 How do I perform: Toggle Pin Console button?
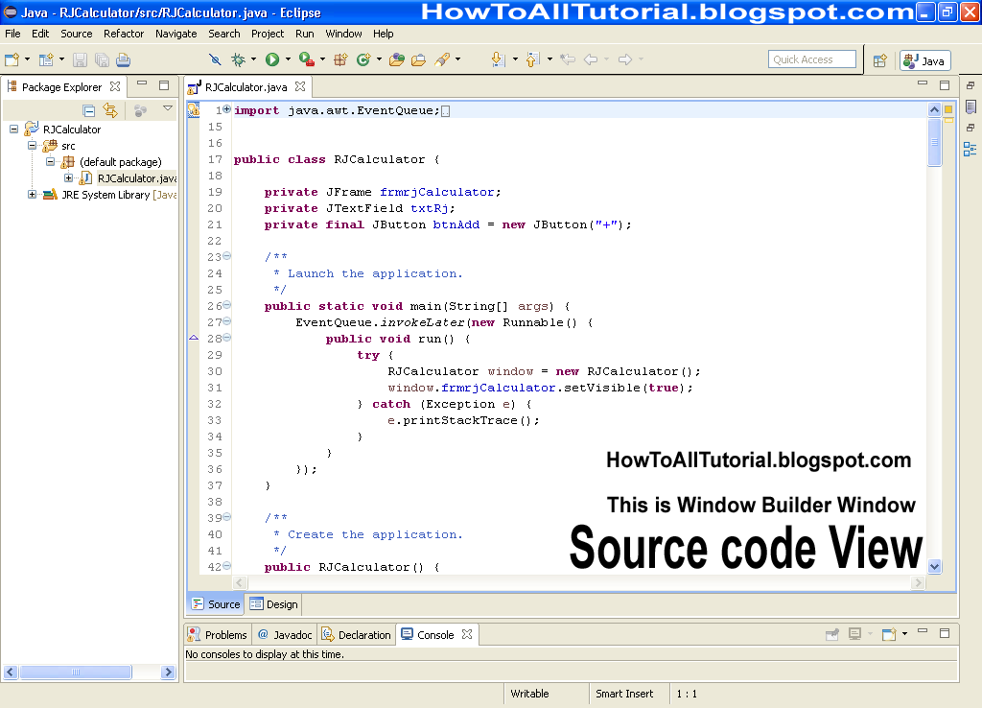click(832, 634)
